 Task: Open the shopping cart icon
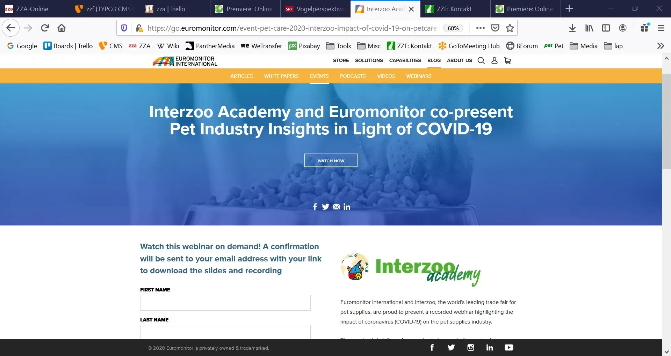coord(507,61)
